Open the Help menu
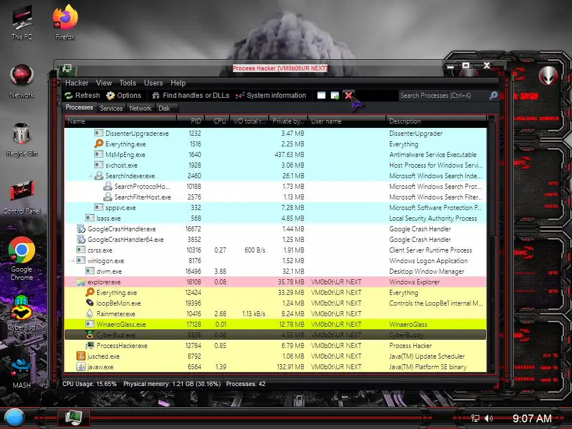The height and width of the screenshot is (429, 572). [178, 83]
